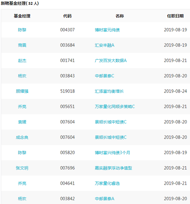The width and height of the screenshot is (190, 204).
Task: Select date 2019-08-20 in 中邮景泰A row
Action: coord(175,199)
